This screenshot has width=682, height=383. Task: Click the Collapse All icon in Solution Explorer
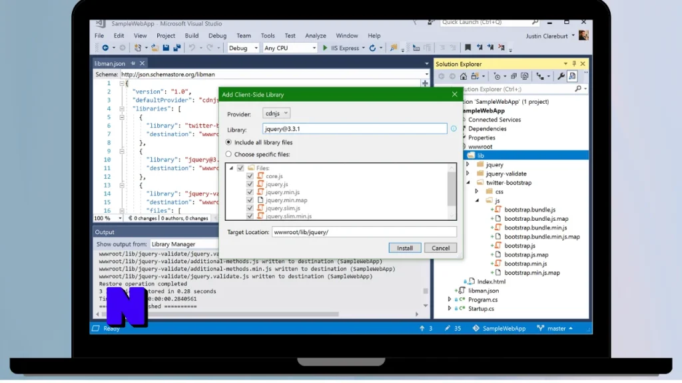pyautogui.click(x=513, y=76)
